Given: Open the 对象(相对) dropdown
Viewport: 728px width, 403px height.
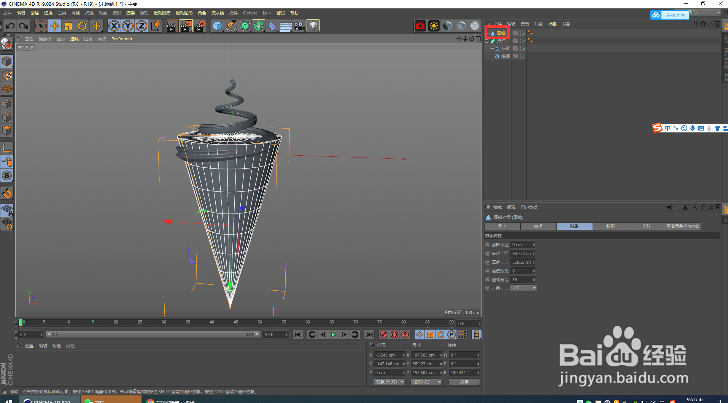Looking at the screenshot, I should tap(389, 382).
